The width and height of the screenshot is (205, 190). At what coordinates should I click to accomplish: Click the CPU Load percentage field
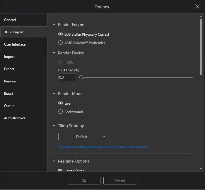tap(67, 77)
